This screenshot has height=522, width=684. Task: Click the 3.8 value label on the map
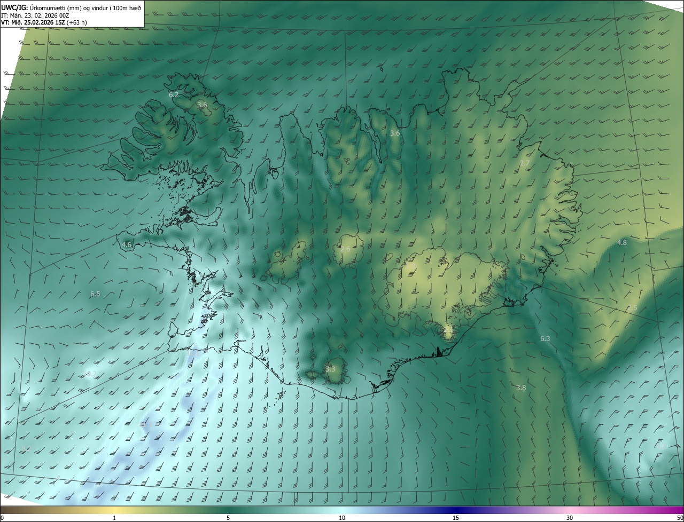(522, 387)
